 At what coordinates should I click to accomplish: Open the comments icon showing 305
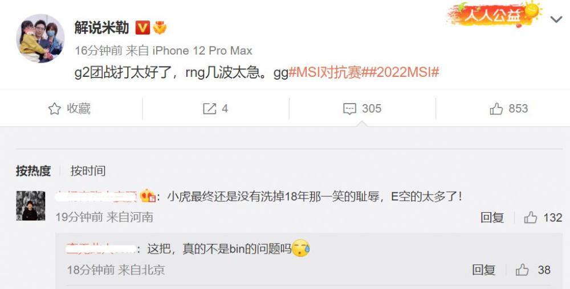(362, 109)
